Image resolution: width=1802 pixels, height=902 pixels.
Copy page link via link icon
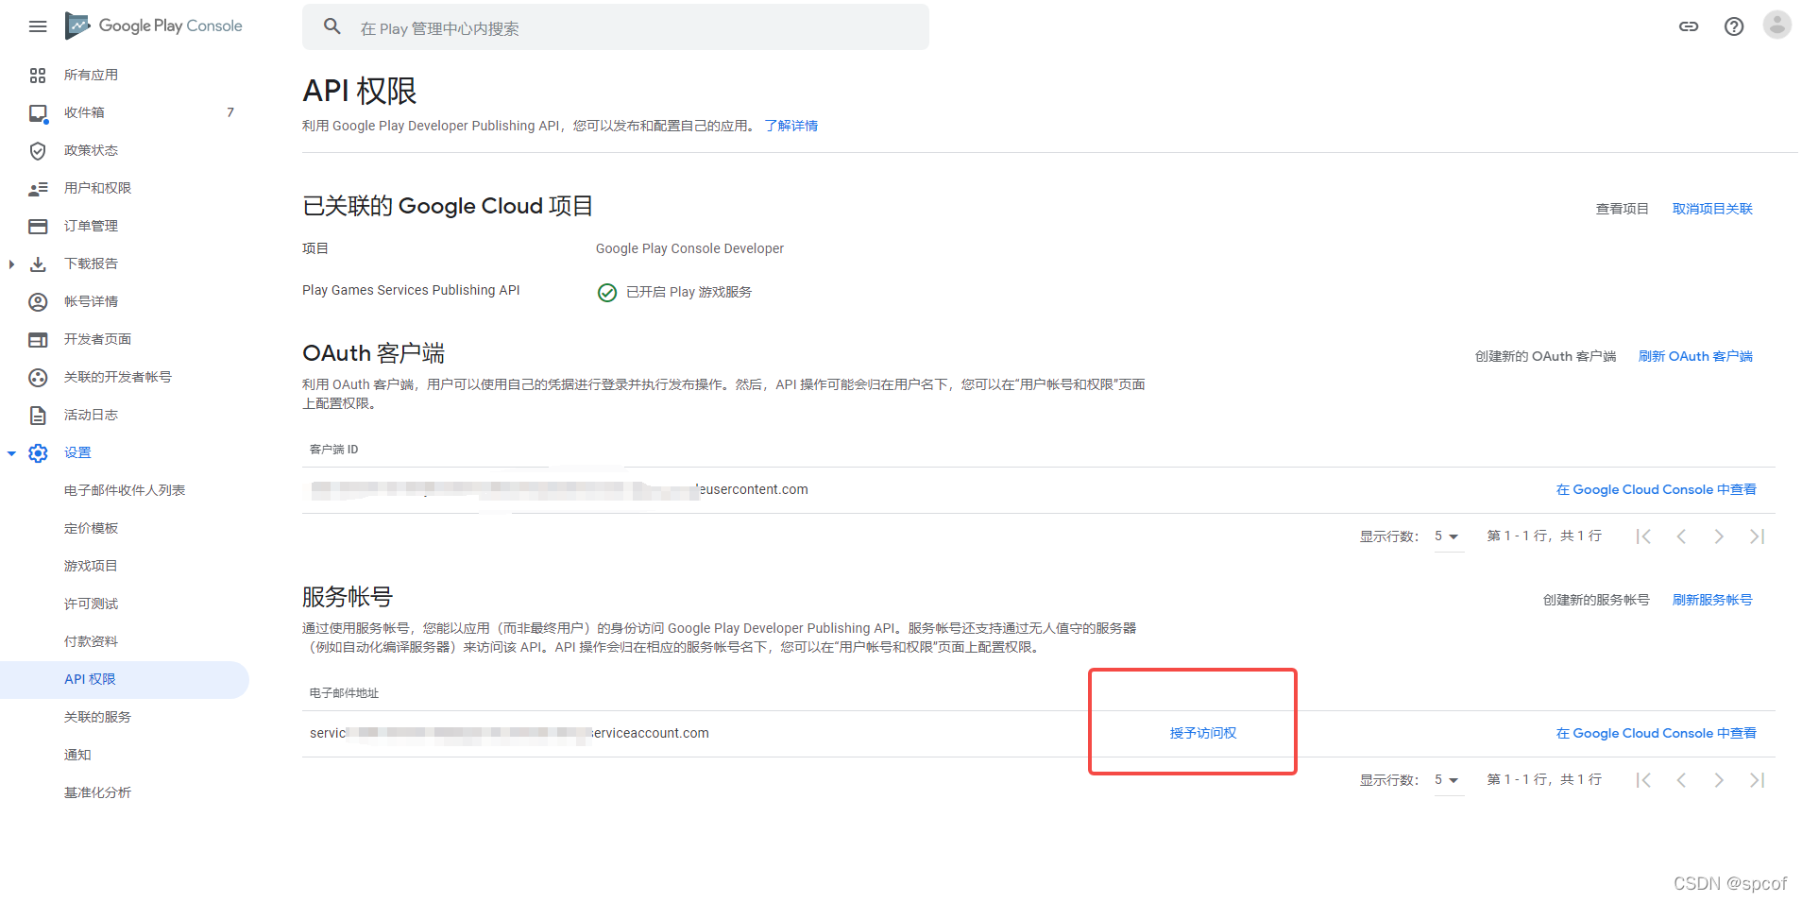coord(1689,26)
